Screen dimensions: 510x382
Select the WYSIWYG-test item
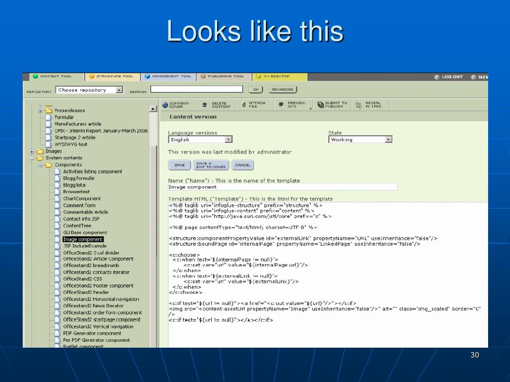click(x=71, y=145)
